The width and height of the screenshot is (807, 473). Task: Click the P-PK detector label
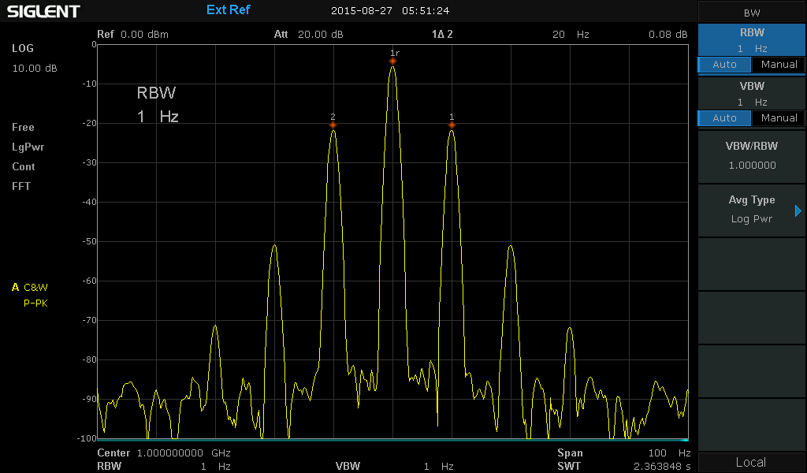[x=35, y=304]
